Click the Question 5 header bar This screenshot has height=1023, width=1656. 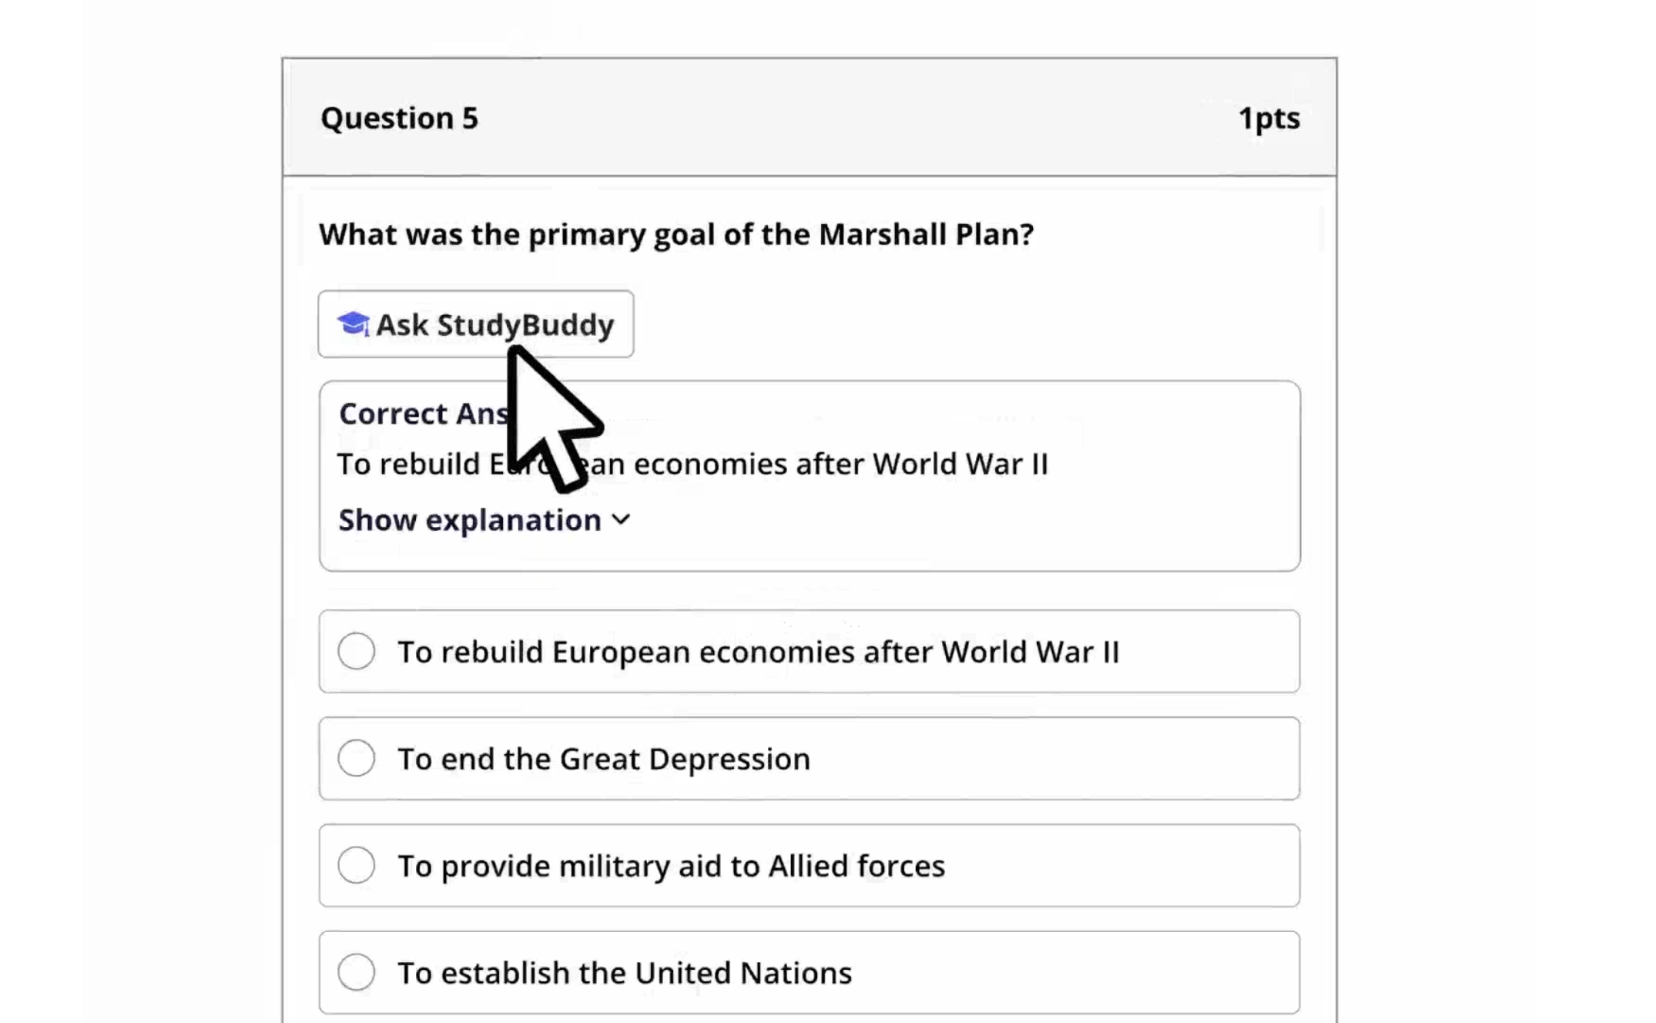[x=810, y=117]
